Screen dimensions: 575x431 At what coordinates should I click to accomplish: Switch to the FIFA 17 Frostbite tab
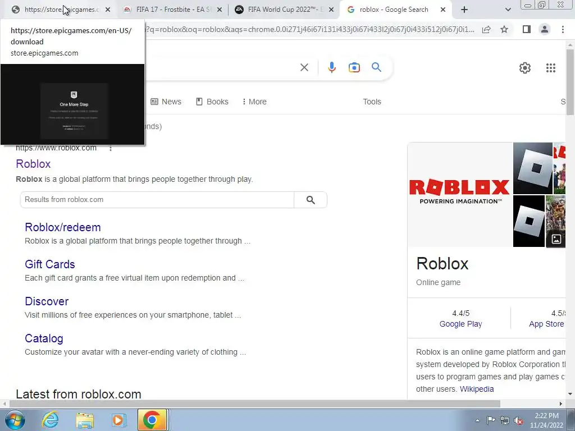[172, 10]
